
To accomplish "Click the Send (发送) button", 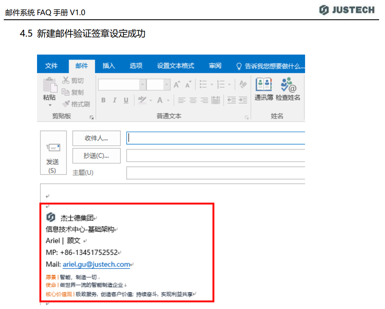I will click(53, 153).
